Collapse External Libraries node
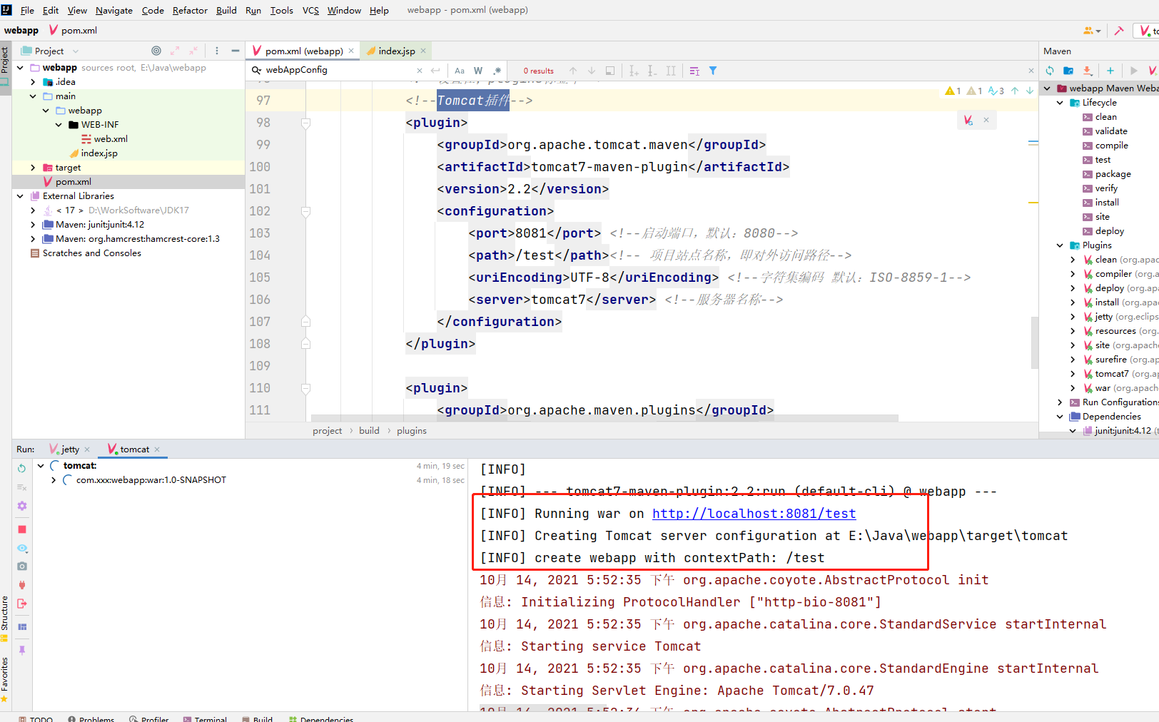 click(x=20, y=196)
